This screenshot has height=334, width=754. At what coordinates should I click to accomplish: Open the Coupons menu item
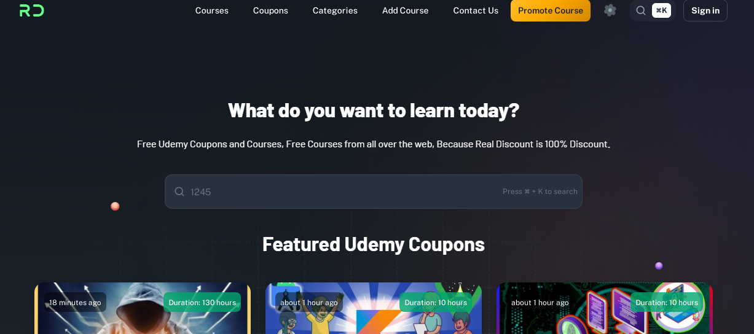pos(270,10)
